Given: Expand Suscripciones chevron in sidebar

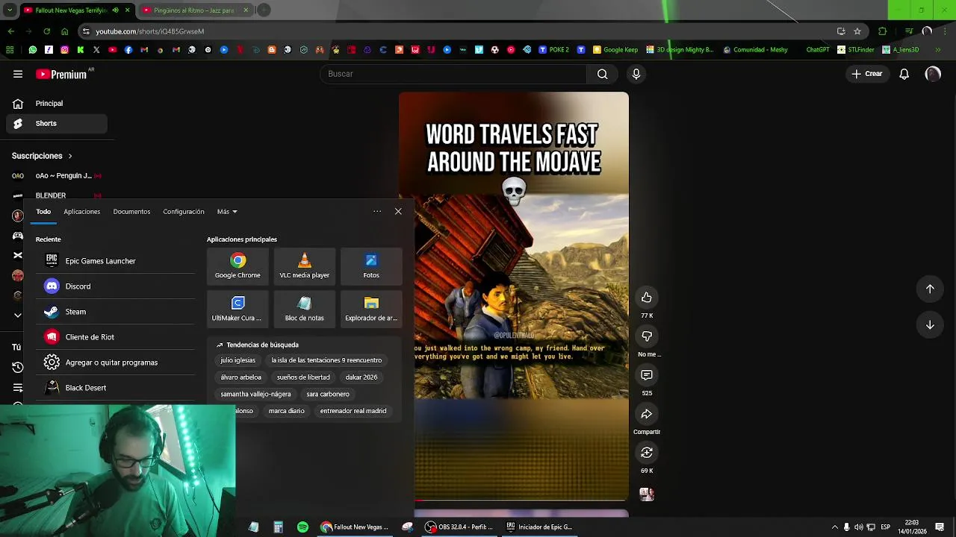Looking at the screenshot, I should (x=70, y=156).
